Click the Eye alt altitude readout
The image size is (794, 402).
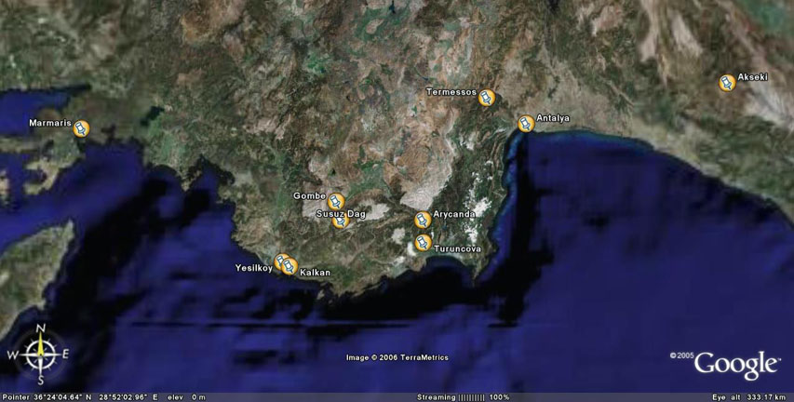coord(750,396)
